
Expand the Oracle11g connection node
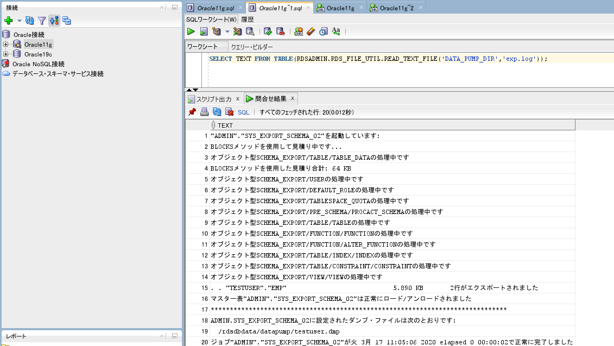(x=5, y=45)
